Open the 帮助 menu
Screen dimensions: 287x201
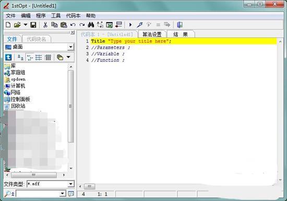tap(91, 16)
